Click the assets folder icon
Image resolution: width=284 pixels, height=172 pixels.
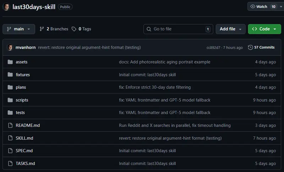tap(10, 62)
